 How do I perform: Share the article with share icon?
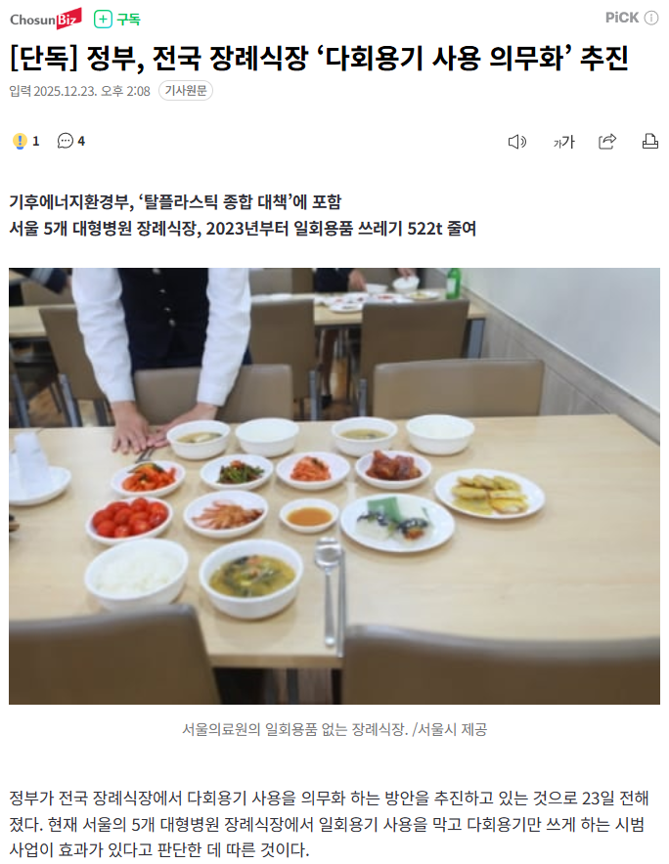[x=607, y=142]
